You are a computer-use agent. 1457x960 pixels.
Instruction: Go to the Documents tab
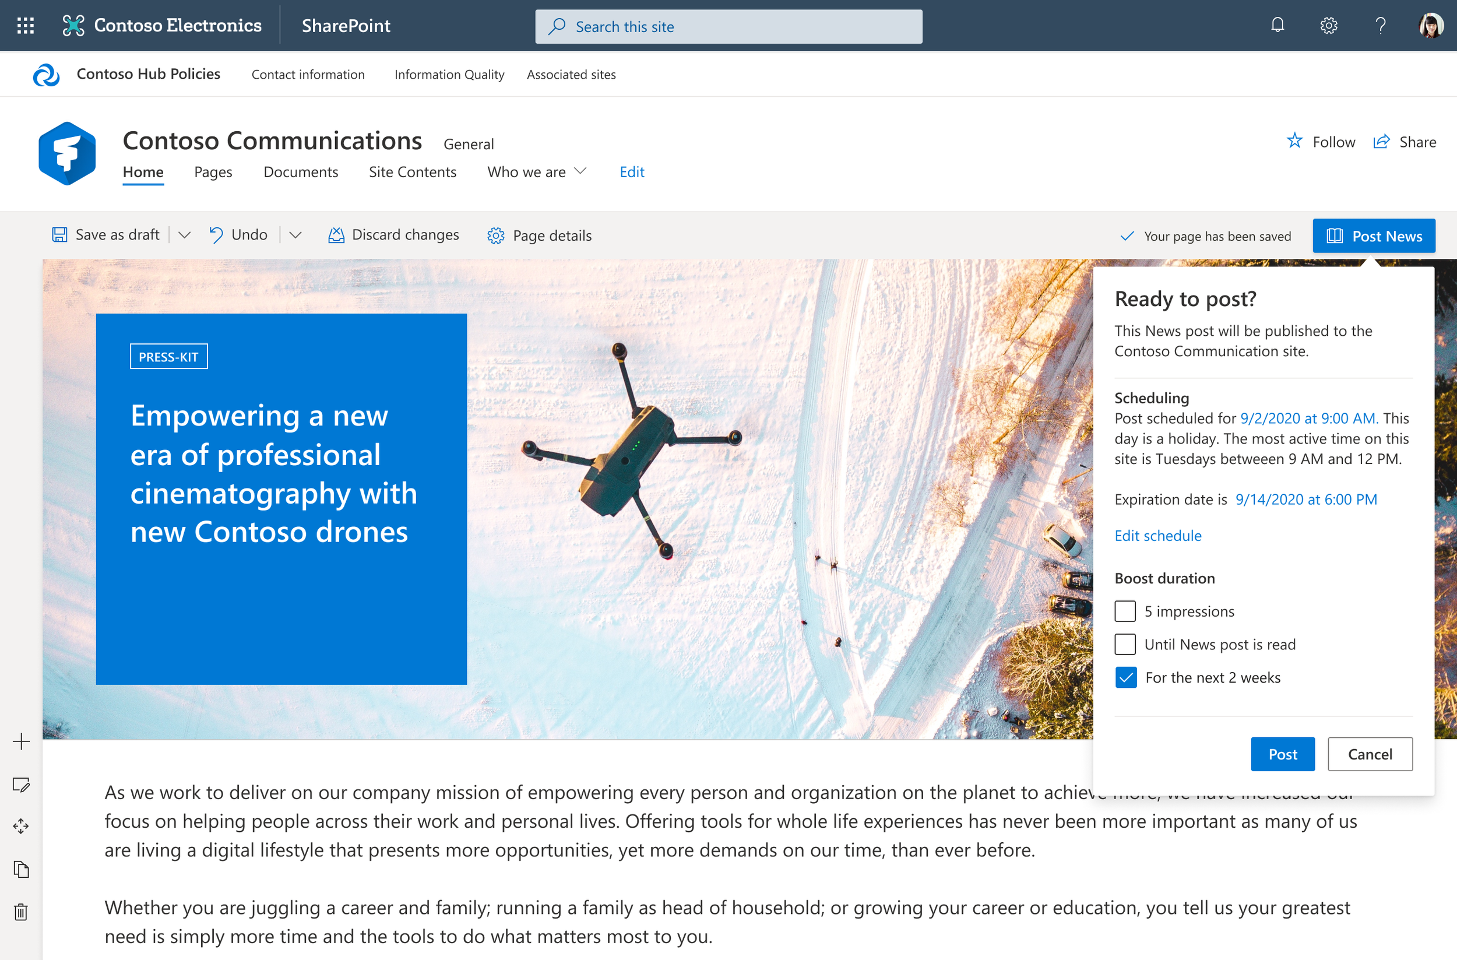[x=301, y=172]
